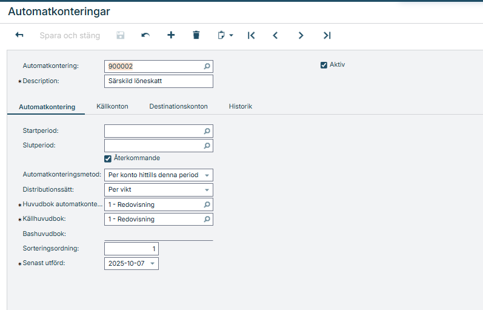Switch to the Källkonton tab
Screen dimensions: 483x310
(112, 106)
